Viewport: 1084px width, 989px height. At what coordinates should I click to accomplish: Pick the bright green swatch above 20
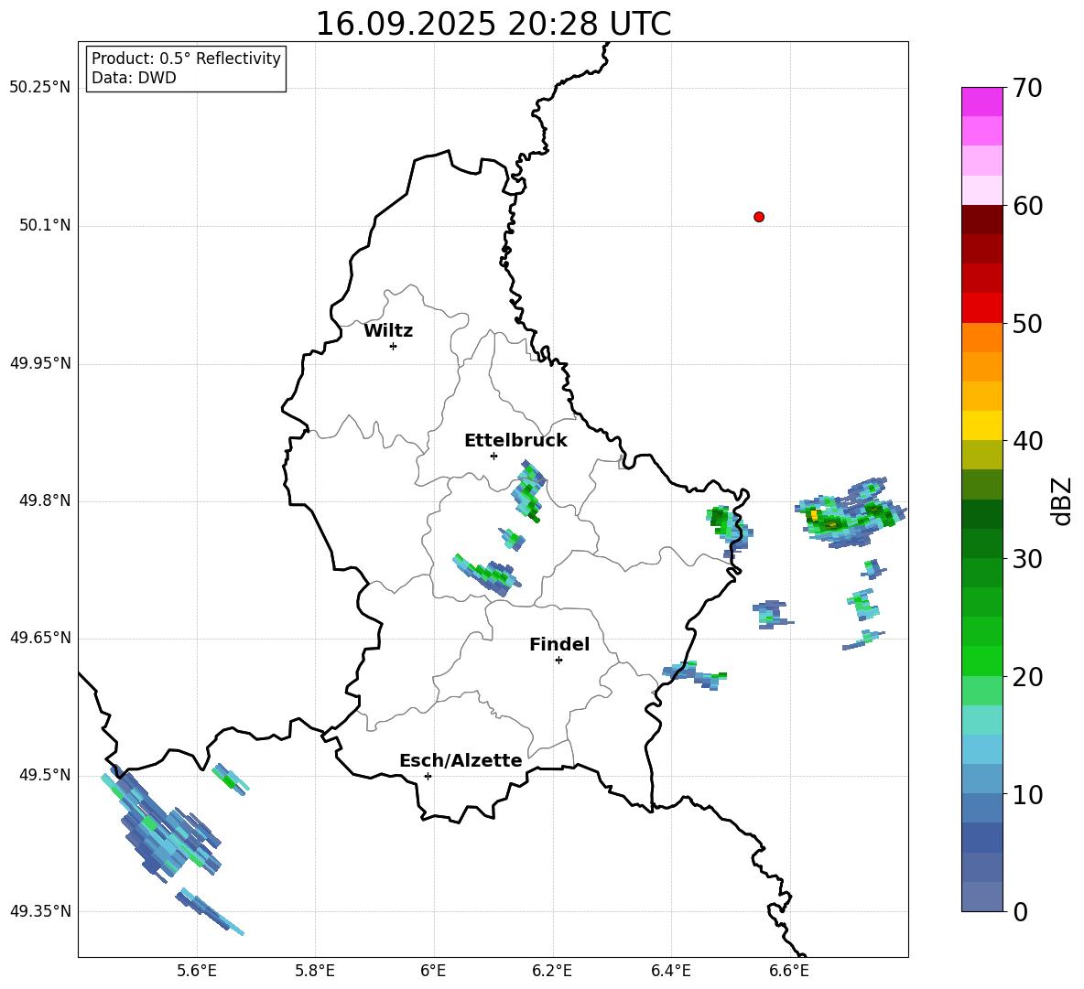pos(982,661)
